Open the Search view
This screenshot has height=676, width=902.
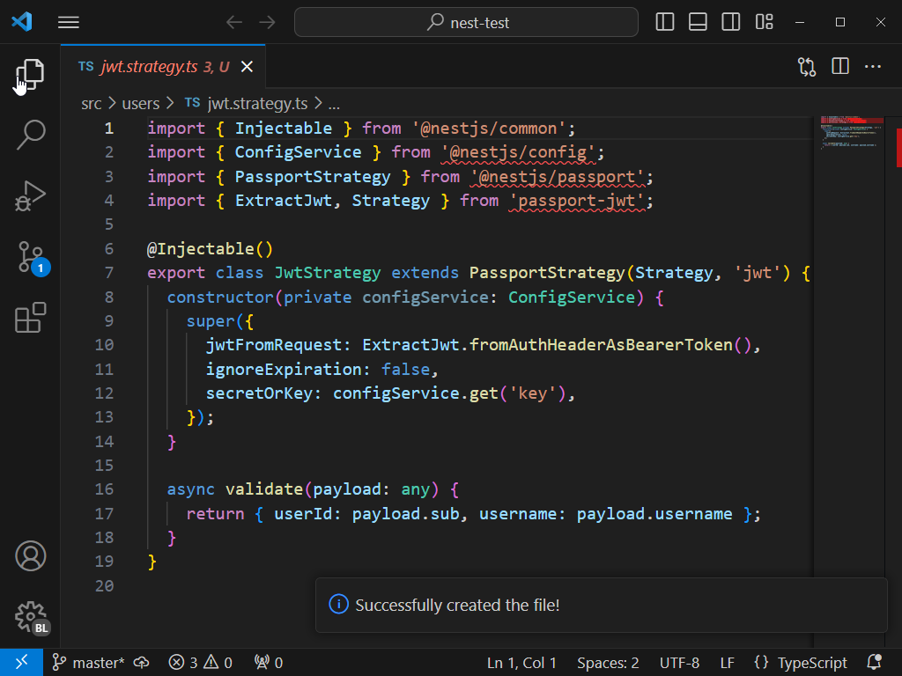point(30,135)
